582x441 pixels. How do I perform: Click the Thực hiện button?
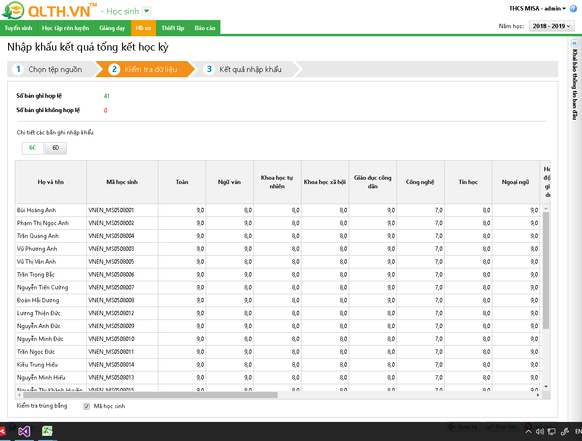(x=502, y=427)
